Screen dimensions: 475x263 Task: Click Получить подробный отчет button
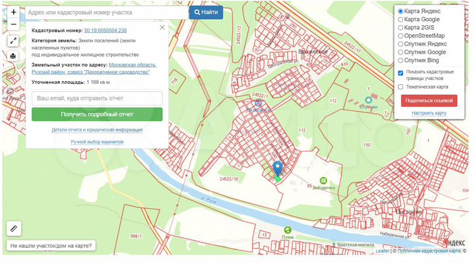coord(97,114)
